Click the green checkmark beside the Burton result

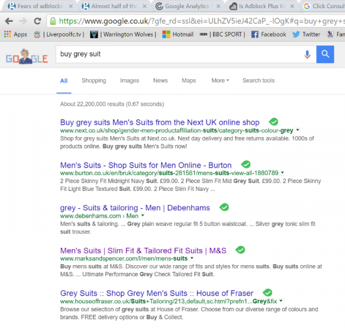[x=246, y=164]
